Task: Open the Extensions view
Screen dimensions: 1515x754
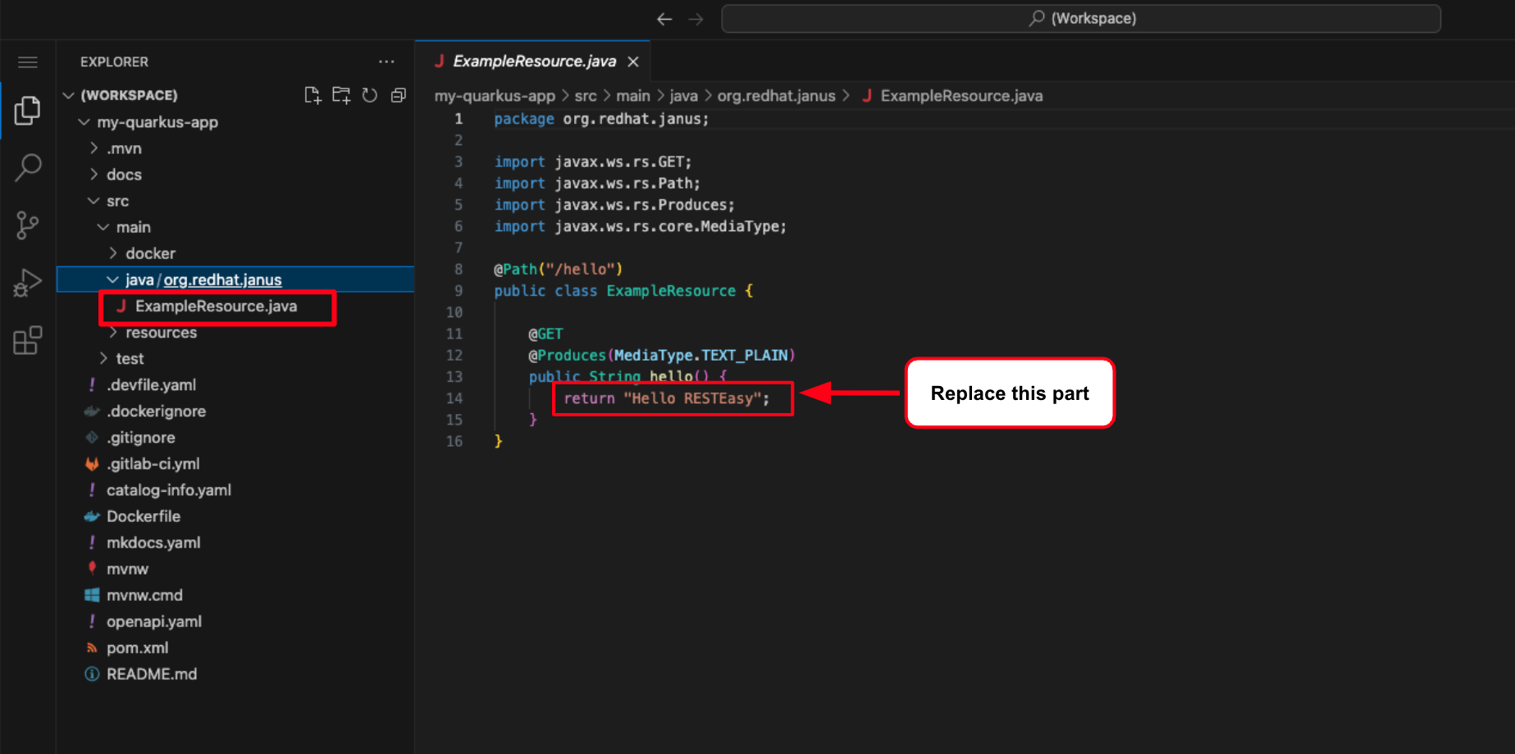Action: click(28, 340)
